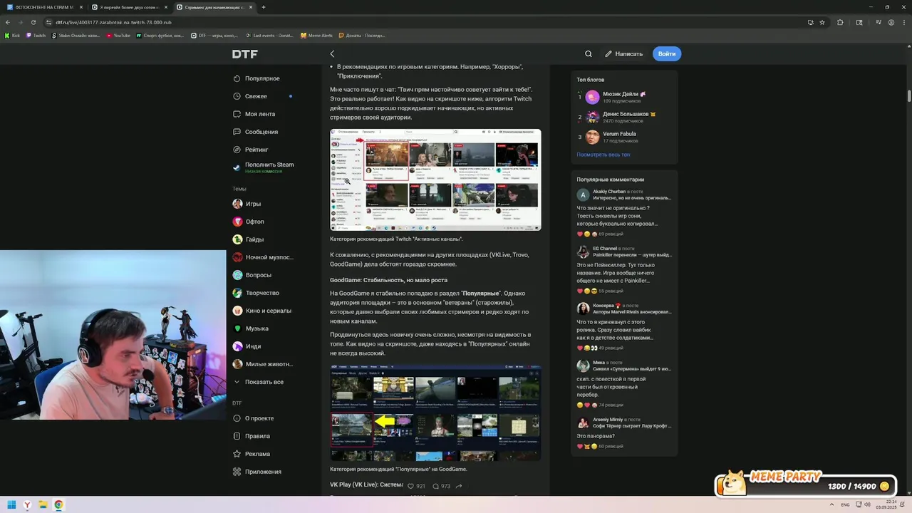Viewport: 912px width, 513px height.
Task: Switch to ФОТОКОНТЕНТ НА СТРИМ browser tab
Action: (43, 7)
